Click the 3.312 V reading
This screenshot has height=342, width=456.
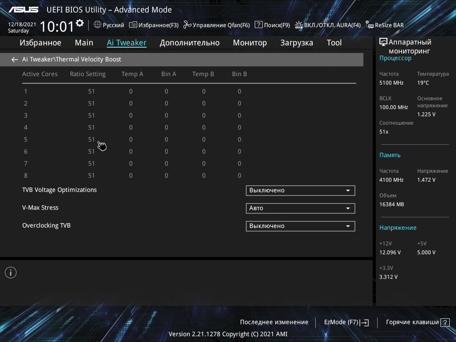(388, 277)
